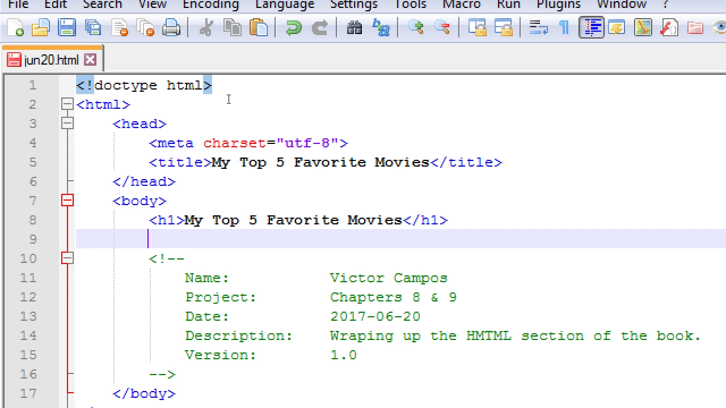Create a new document with the New icon
Screen dimensions: 726x408
coord(15,28)
